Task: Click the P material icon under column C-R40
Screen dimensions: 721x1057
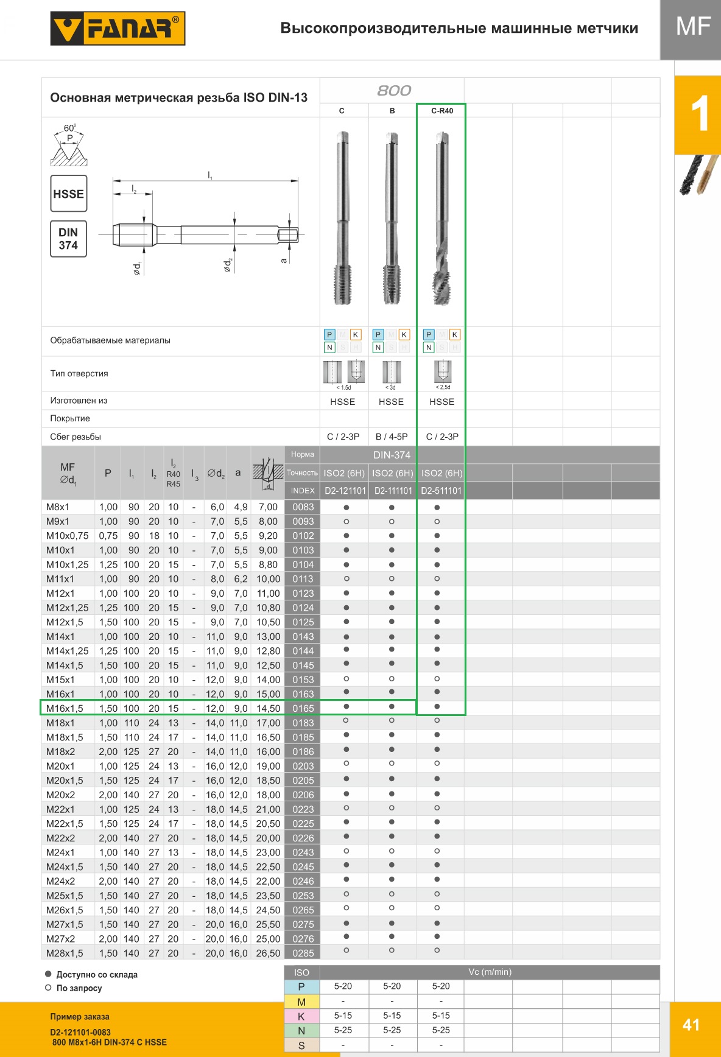Action: tap(429, 334)
